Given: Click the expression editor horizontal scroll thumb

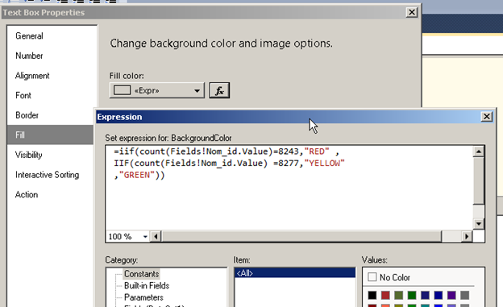Looking at the screenshot, I should (x=301, y=236).
